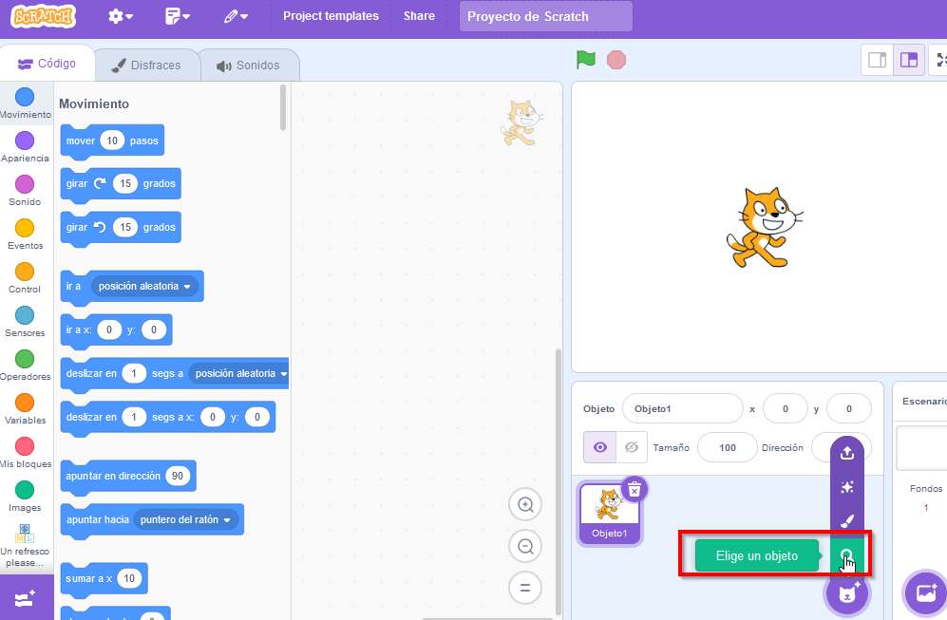Upload a sprite from file
The height and width of the screenshot is (620, 947).
(x=846, y=453)
